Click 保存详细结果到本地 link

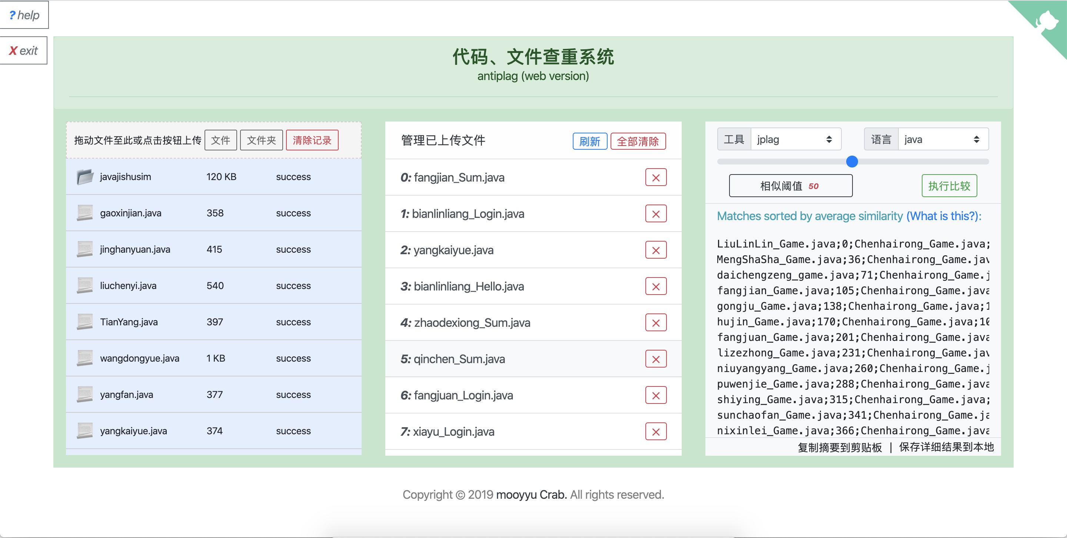pyautogui.click(x=946, y=447)
